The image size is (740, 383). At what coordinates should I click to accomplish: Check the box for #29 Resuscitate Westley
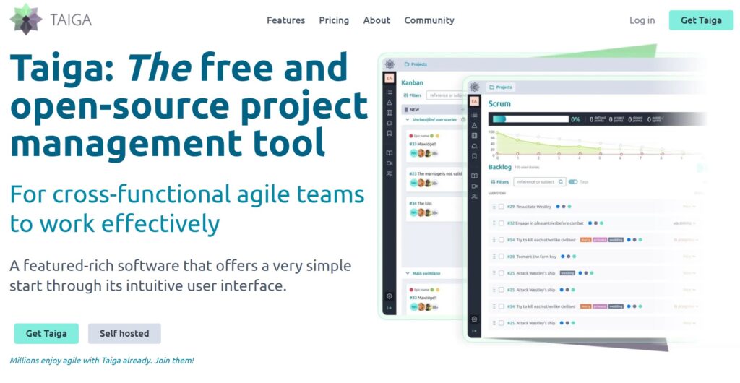click(502, 207)
